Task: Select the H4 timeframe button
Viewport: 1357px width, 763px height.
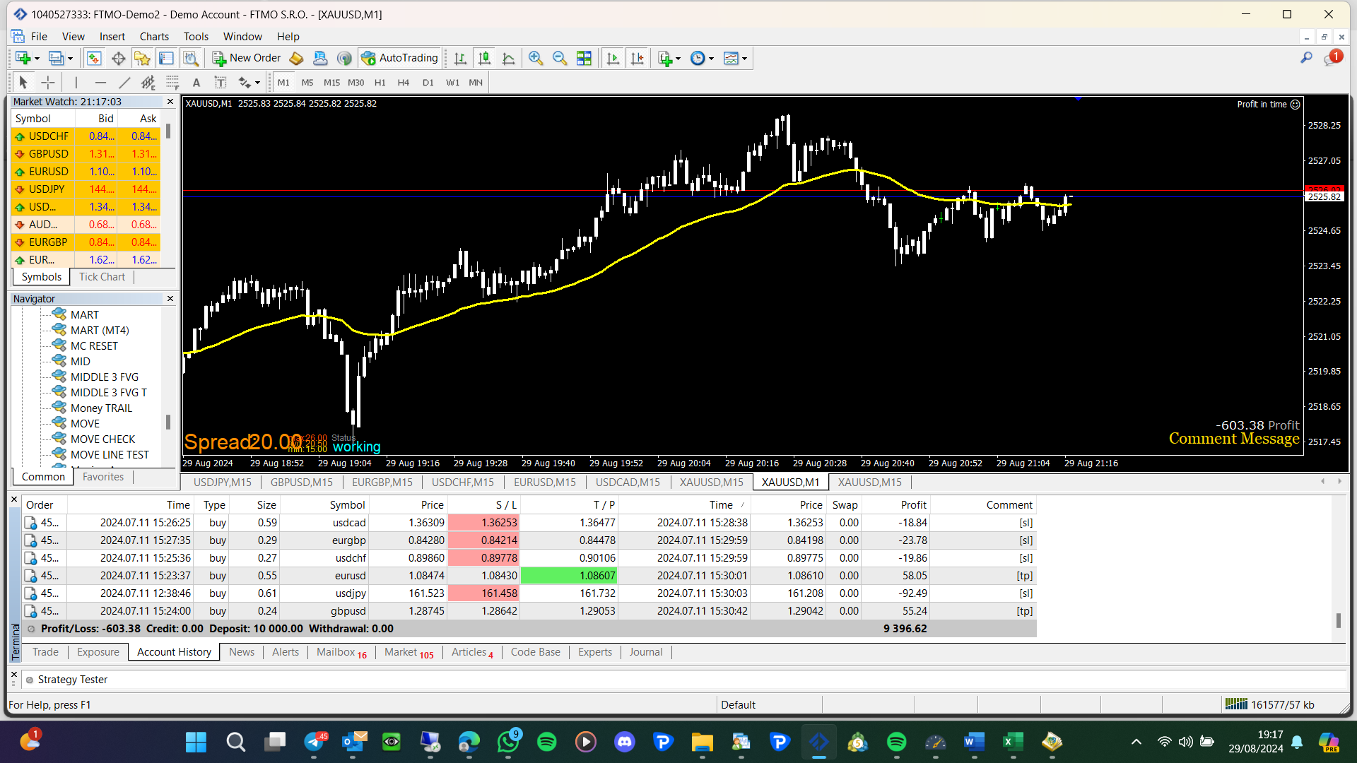Action: [404, 83]
